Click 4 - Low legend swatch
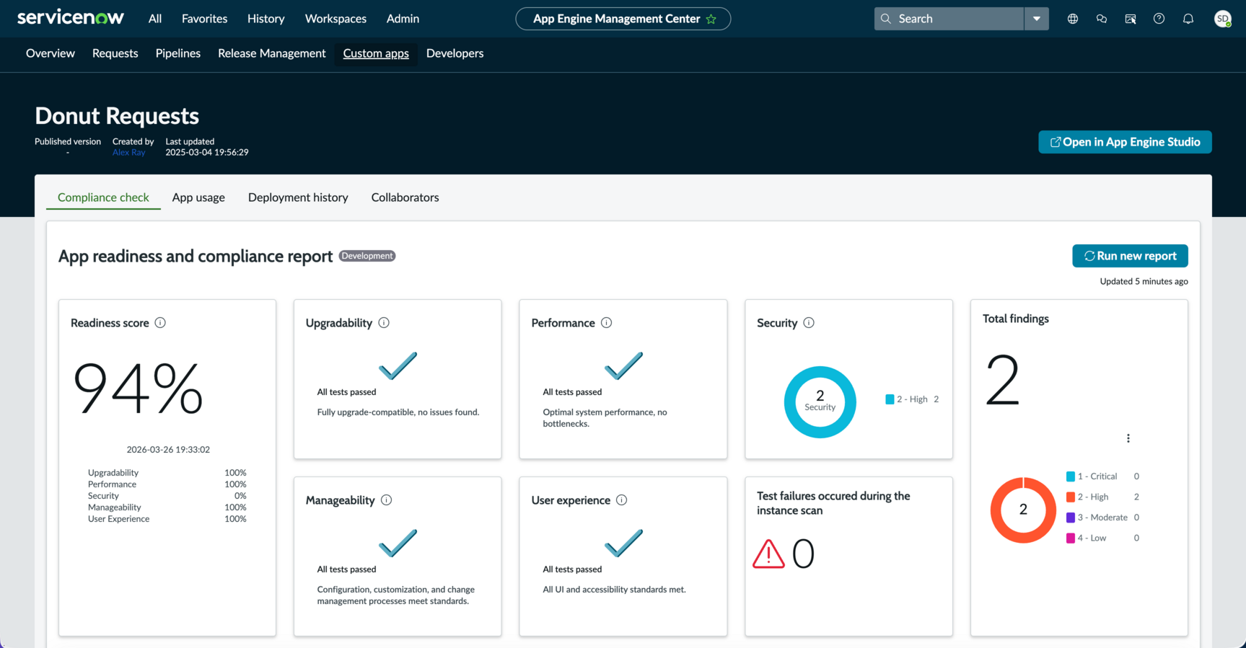Viewport: 1246px width, 648px height. click(x=1071, y=538)
